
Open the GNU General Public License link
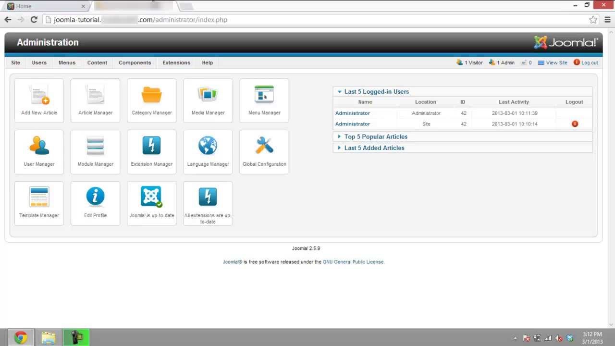[353, 262]
